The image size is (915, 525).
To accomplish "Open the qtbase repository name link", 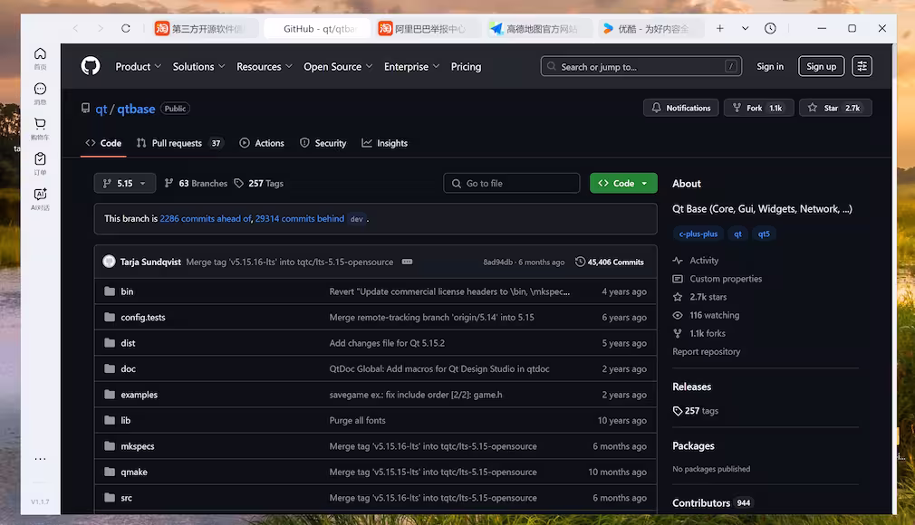I will pyautogui.click(x=136, y=110).
